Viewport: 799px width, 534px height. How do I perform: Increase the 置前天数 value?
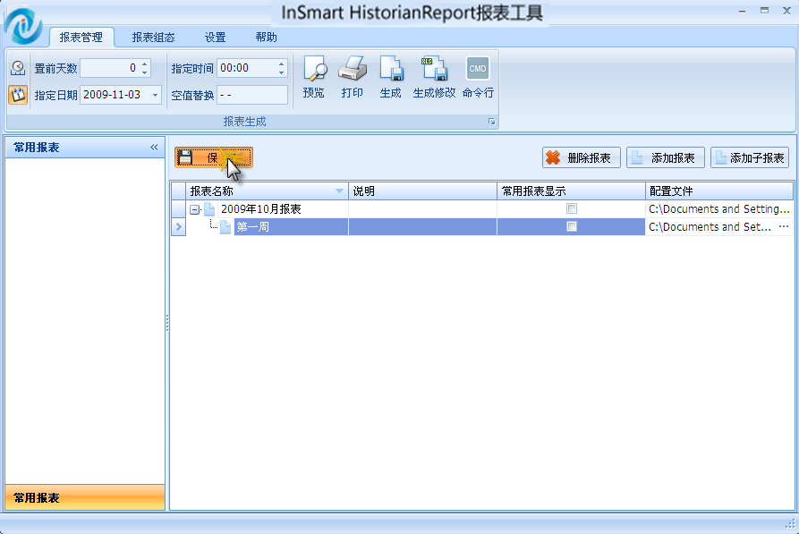145,64
